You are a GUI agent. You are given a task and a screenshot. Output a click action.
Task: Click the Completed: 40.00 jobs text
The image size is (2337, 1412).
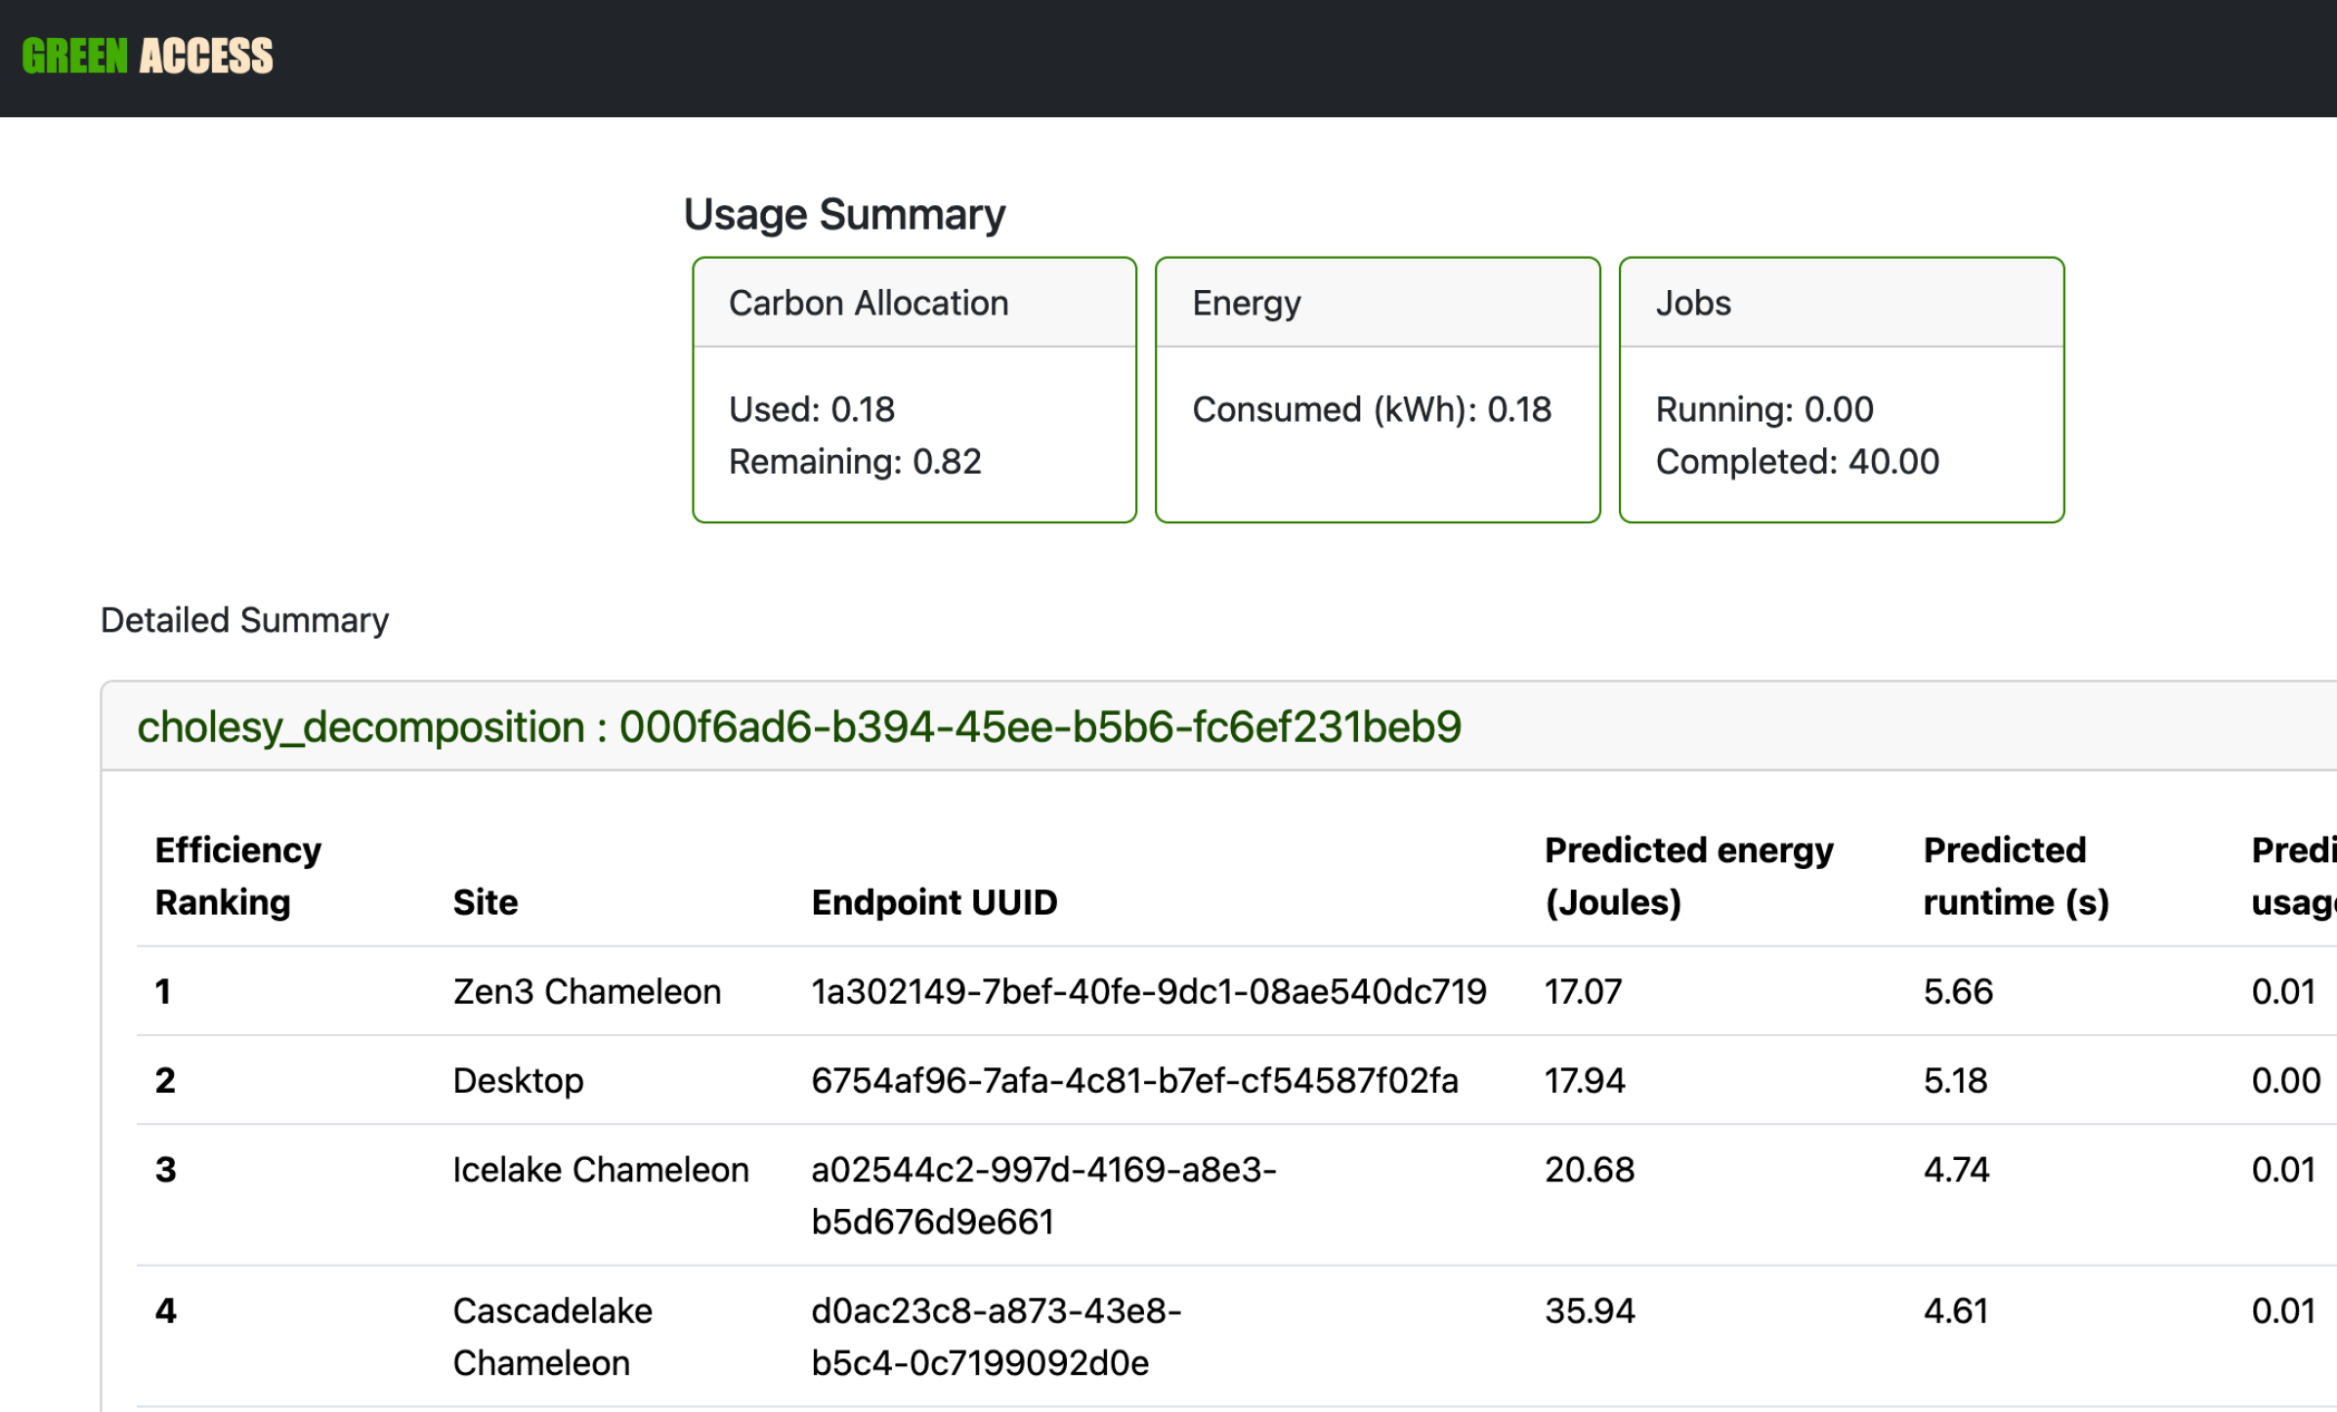coord(1796,462)
